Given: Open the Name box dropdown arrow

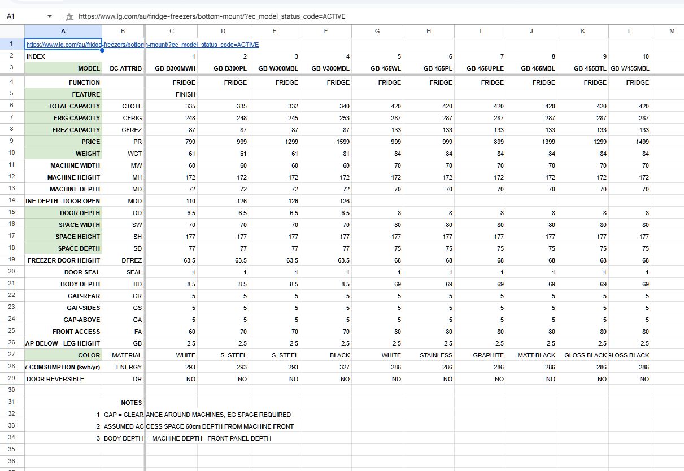Looking at the screenshot, I should pos(50,16).
